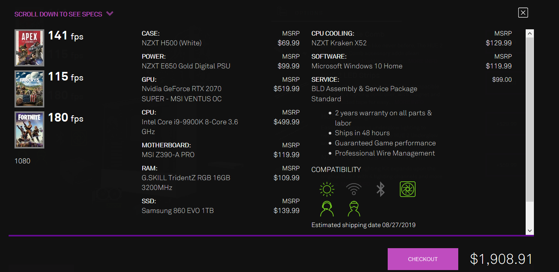Open the Fortnite game thumbnail
This screenshot has height=272, width=559.
click(x=29, y=130)
